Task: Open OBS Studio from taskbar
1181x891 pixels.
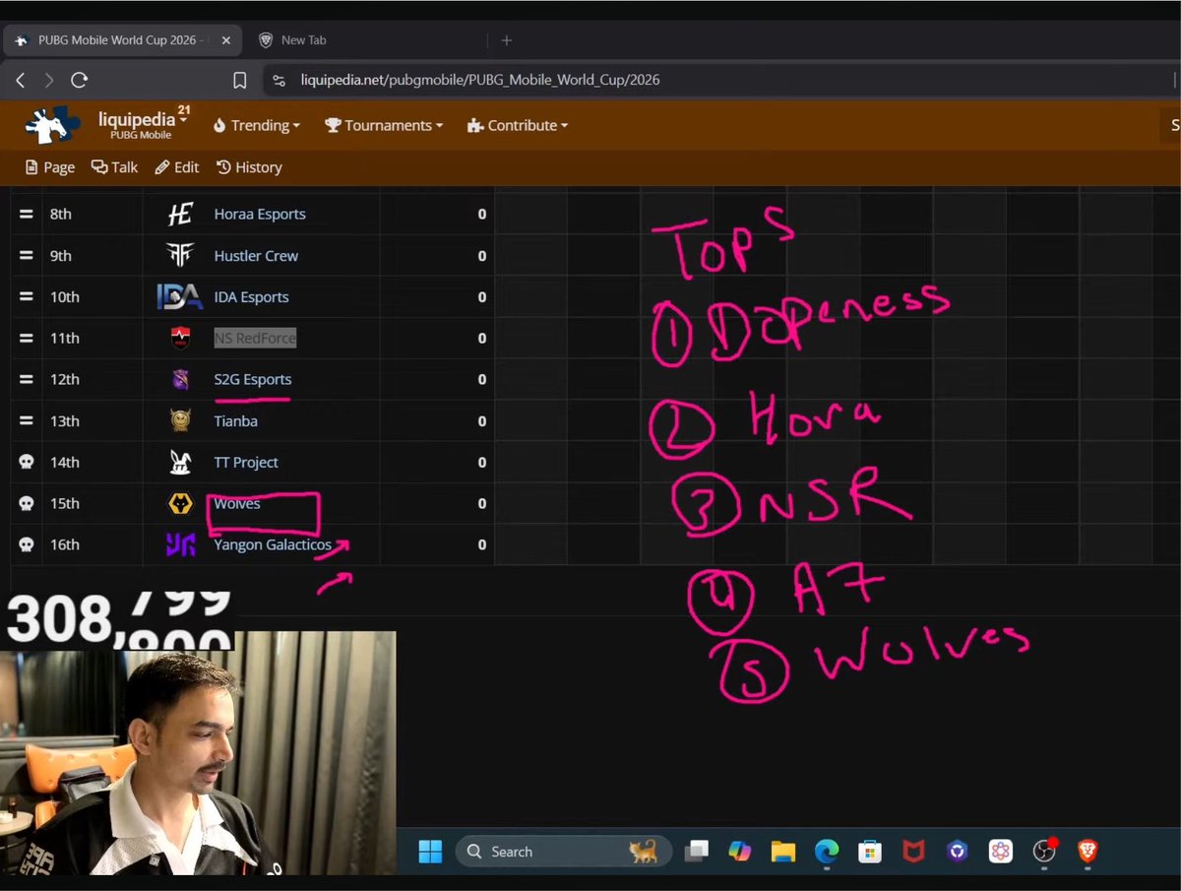Action: click(1044, 852)
